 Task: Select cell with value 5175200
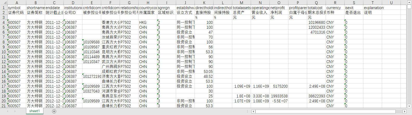pyautogui.click(x=279, y=86)
